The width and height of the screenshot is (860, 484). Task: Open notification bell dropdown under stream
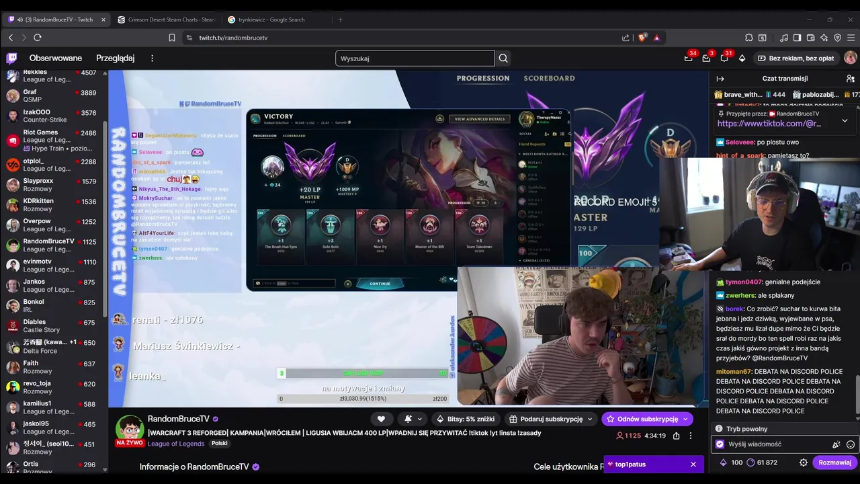(x=412, y=419)
